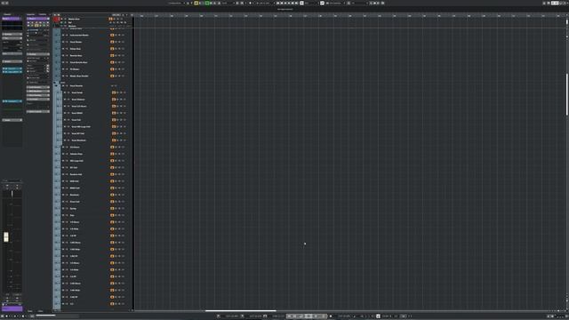Viewport: 569px width, 320px height.
Task: Click the Record button in the transport
Action: (x=324, y=316)
